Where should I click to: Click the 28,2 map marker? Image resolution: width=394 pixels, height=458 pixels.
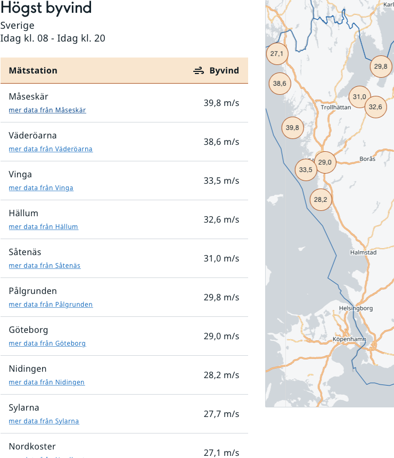pos(321,200)
